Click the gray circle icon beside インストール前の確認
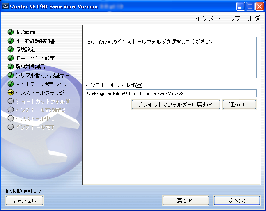266x211 pixels. (11, 110)
